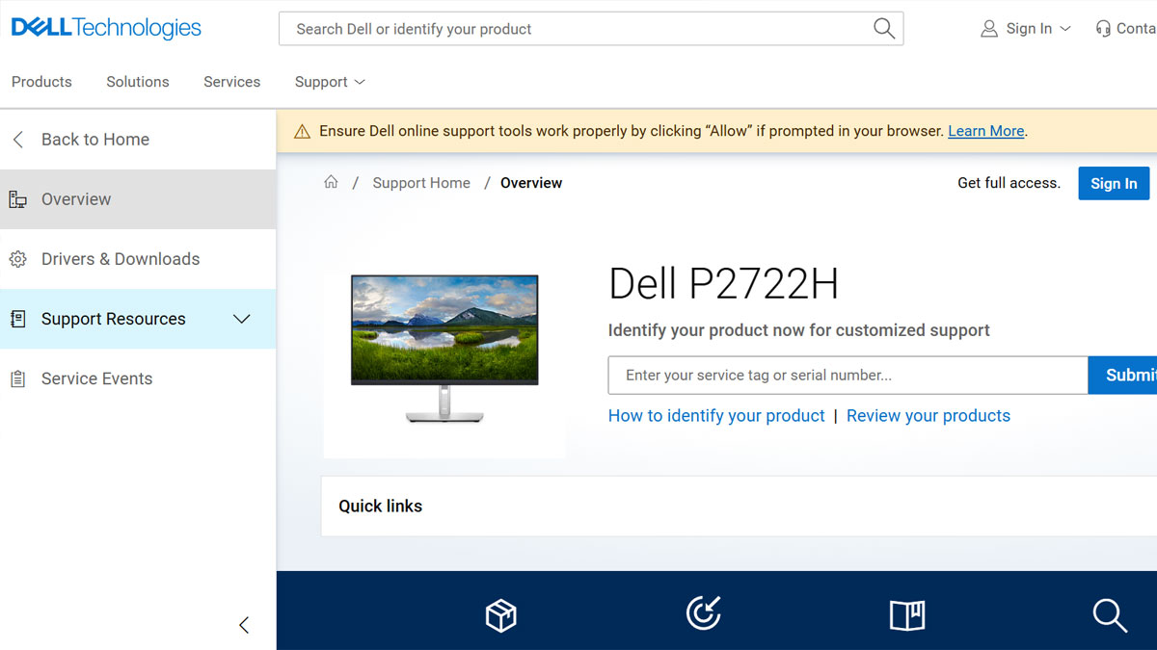The width and height of the screenshot is (1157, 650).
Task: Click the magnifier icon in blue banner
Action: coord(1110,614)
